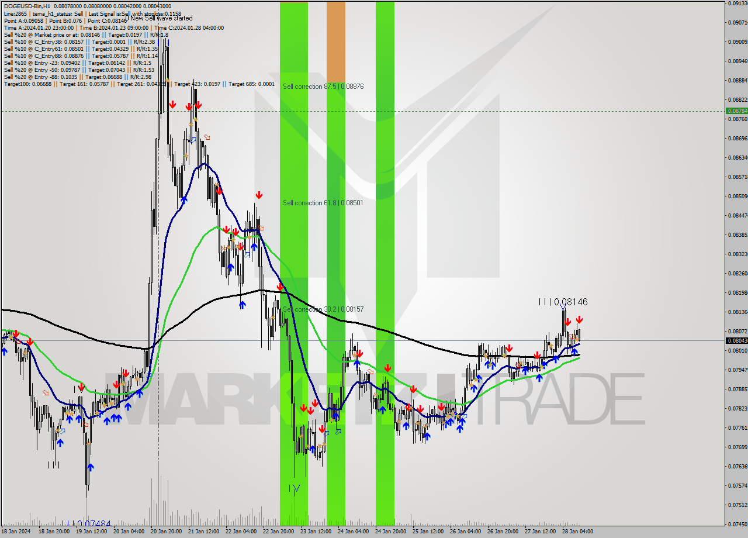Click the 0.07947 price axis label
Viewport: 748px width, 538px height.
click(x=737, y=370)
